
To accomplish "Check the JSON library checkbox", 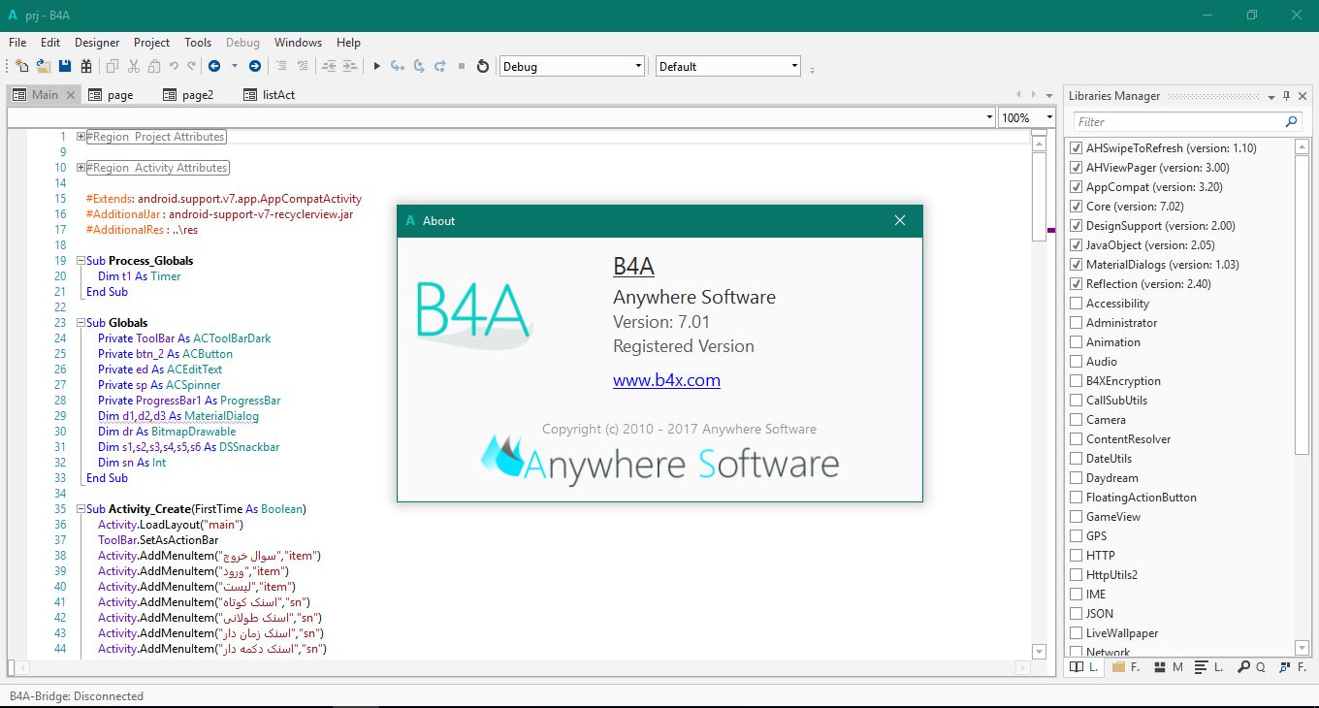I will [1076, 614].
